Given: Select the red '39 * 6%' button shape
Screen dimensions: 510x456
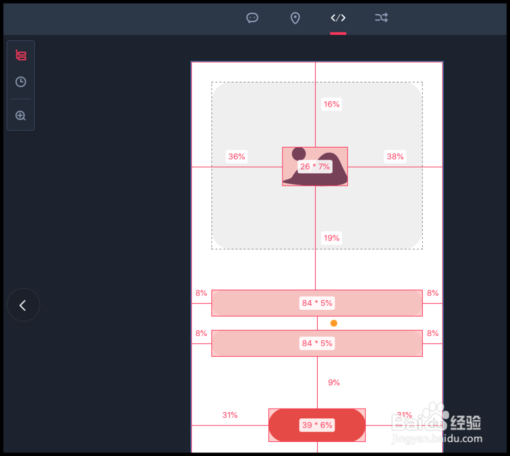Looking at the screenshot, I should coord(317,424).
